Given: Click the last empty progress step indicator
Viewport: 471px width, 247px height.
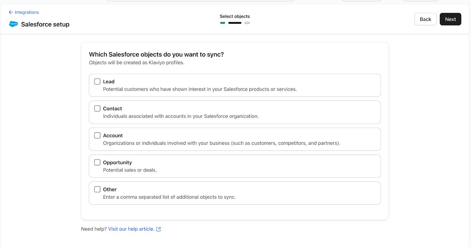Looking at the screenshot, I should point(247,23).
